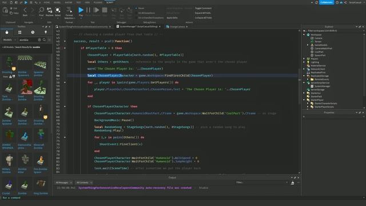This screenshot has width=366, height=206.
Task: Close the SystemManager script tab
Action: pos(160,27)
